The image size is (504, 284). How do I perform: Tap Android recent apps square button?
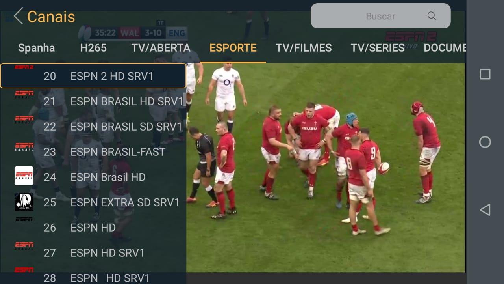(x=485, y=74)
